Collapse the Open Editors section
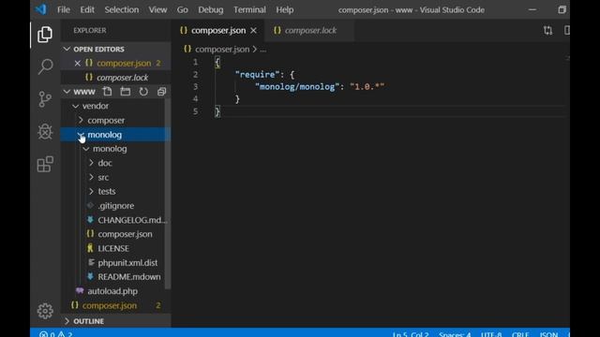 (67, 49)
